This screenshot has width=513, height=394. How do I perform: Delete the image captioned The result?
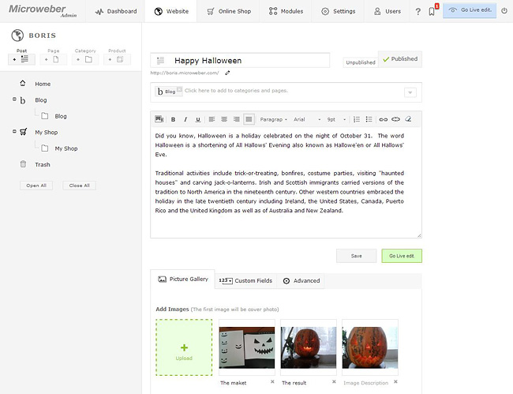point(334,381)
